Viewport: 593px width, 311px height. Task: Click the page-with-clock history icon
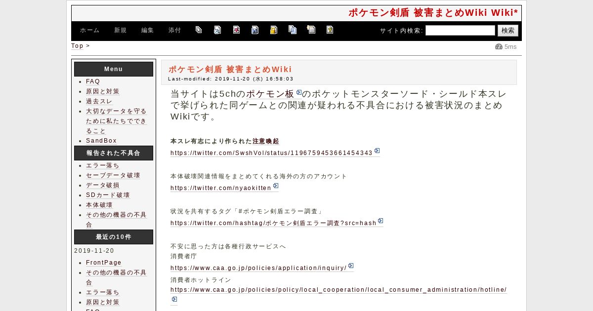pos(217,30)
